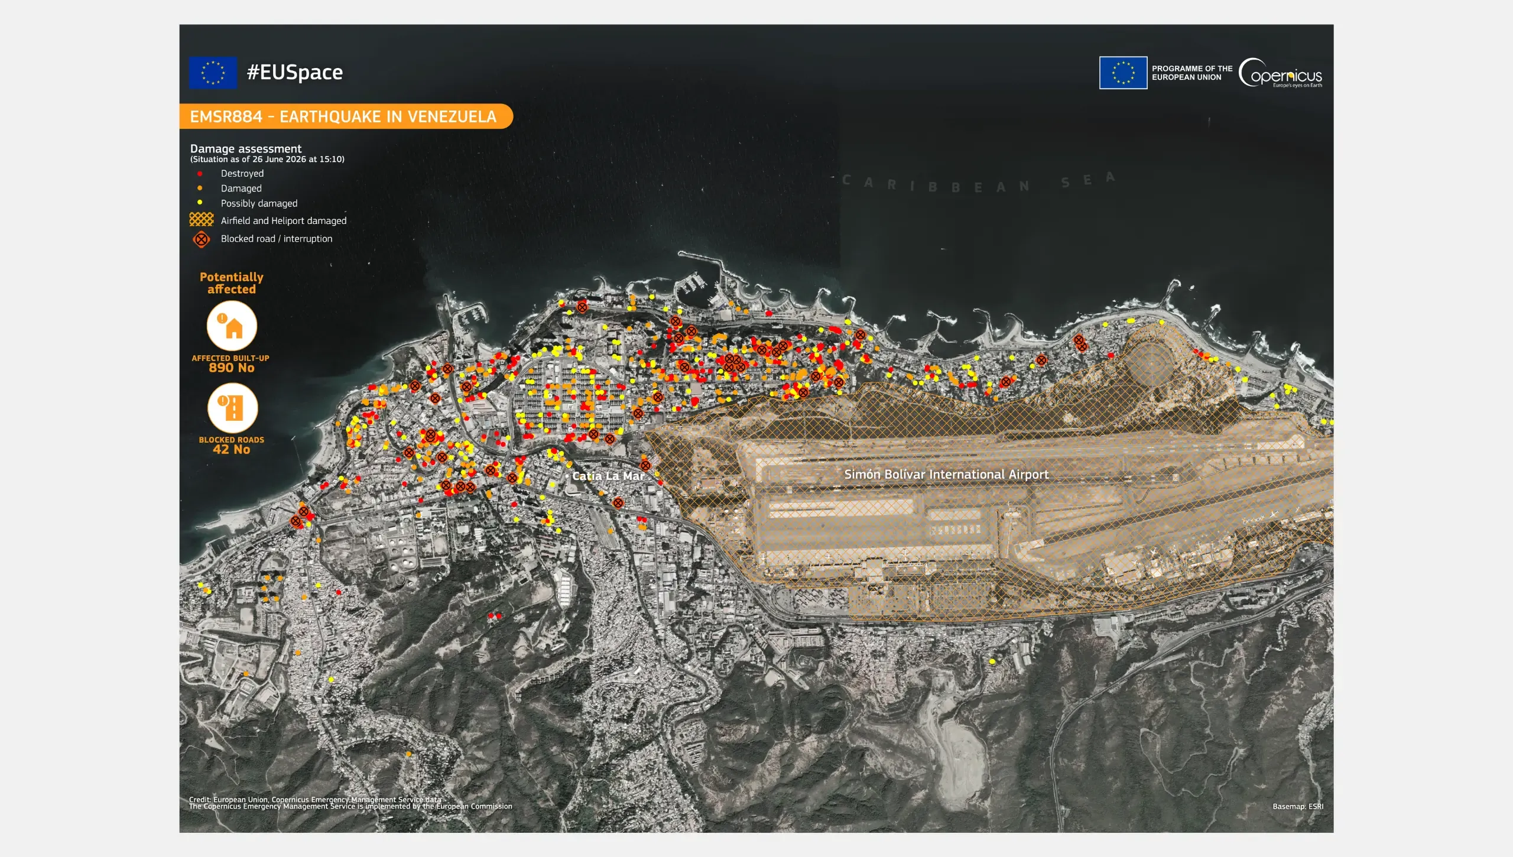Click the Catia La Mar label
The width and height of the screenshot is (1513, 857).
(x=608, y=476)
